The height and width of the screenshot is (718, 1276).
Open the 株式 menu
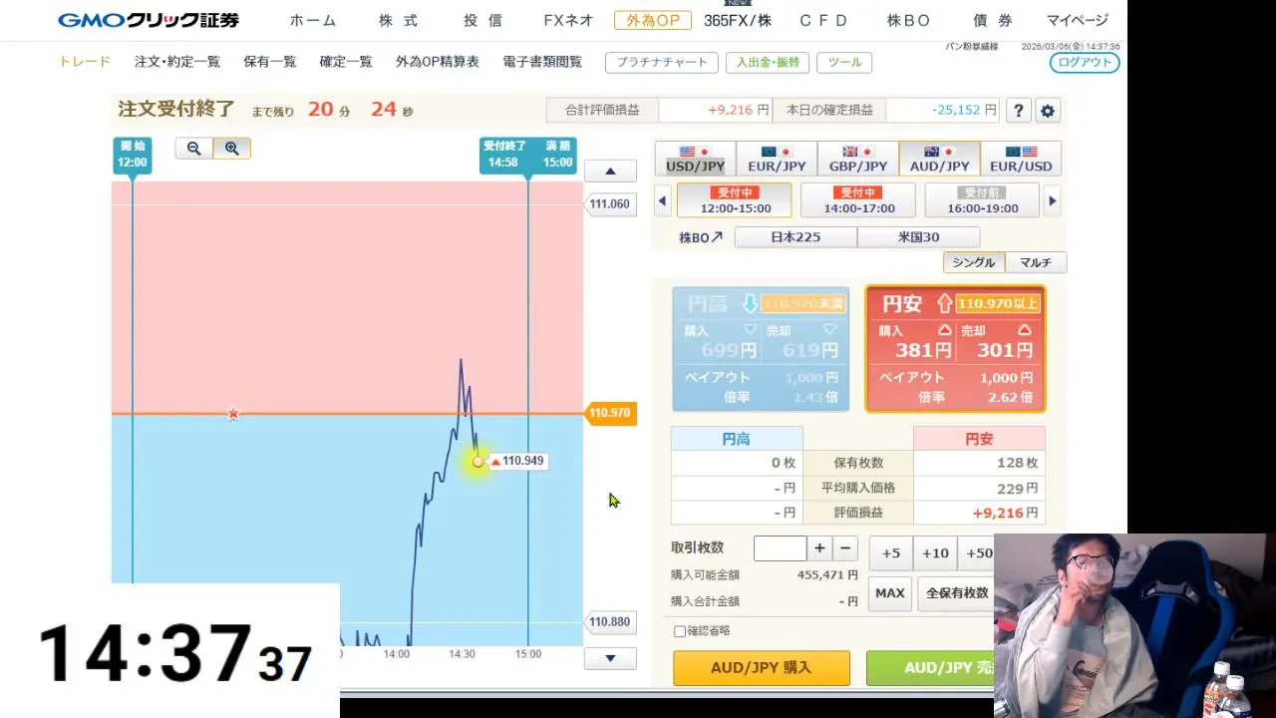[x=399, y=20]
